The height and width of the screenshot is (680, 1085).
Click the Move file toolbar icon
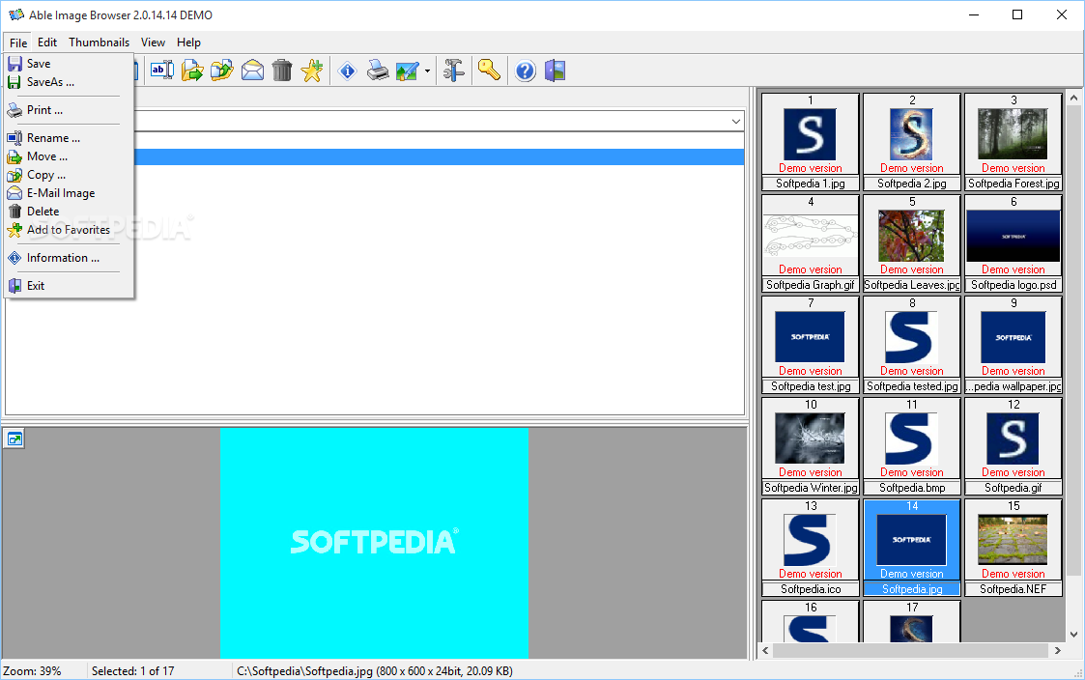tap(192, 70)
